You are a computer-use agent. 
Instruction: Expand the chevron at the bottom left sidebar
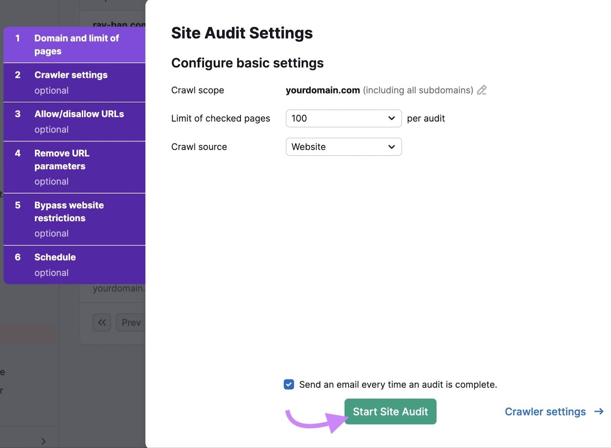43,440
